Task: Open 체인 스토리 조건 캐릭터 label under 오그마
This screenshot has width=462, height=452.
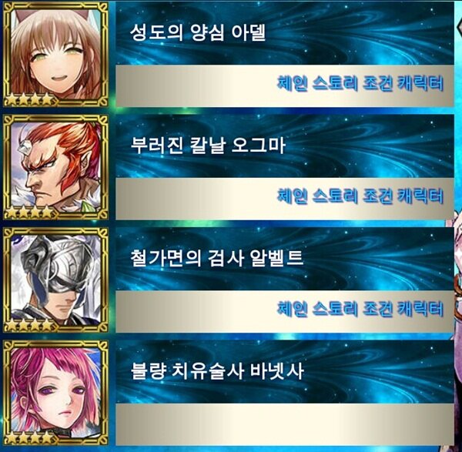Action: (x=360, y=196)
